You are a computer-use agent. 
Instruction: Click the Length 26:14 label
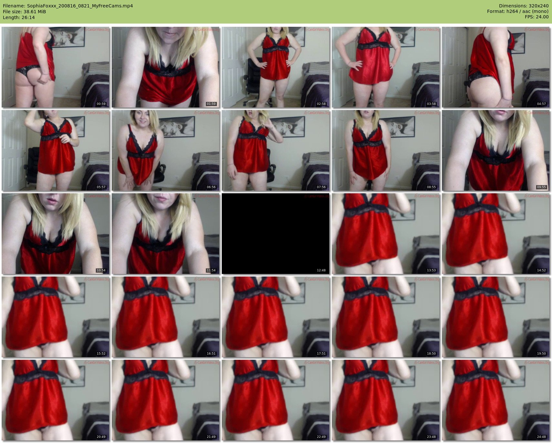pos(19,17)
